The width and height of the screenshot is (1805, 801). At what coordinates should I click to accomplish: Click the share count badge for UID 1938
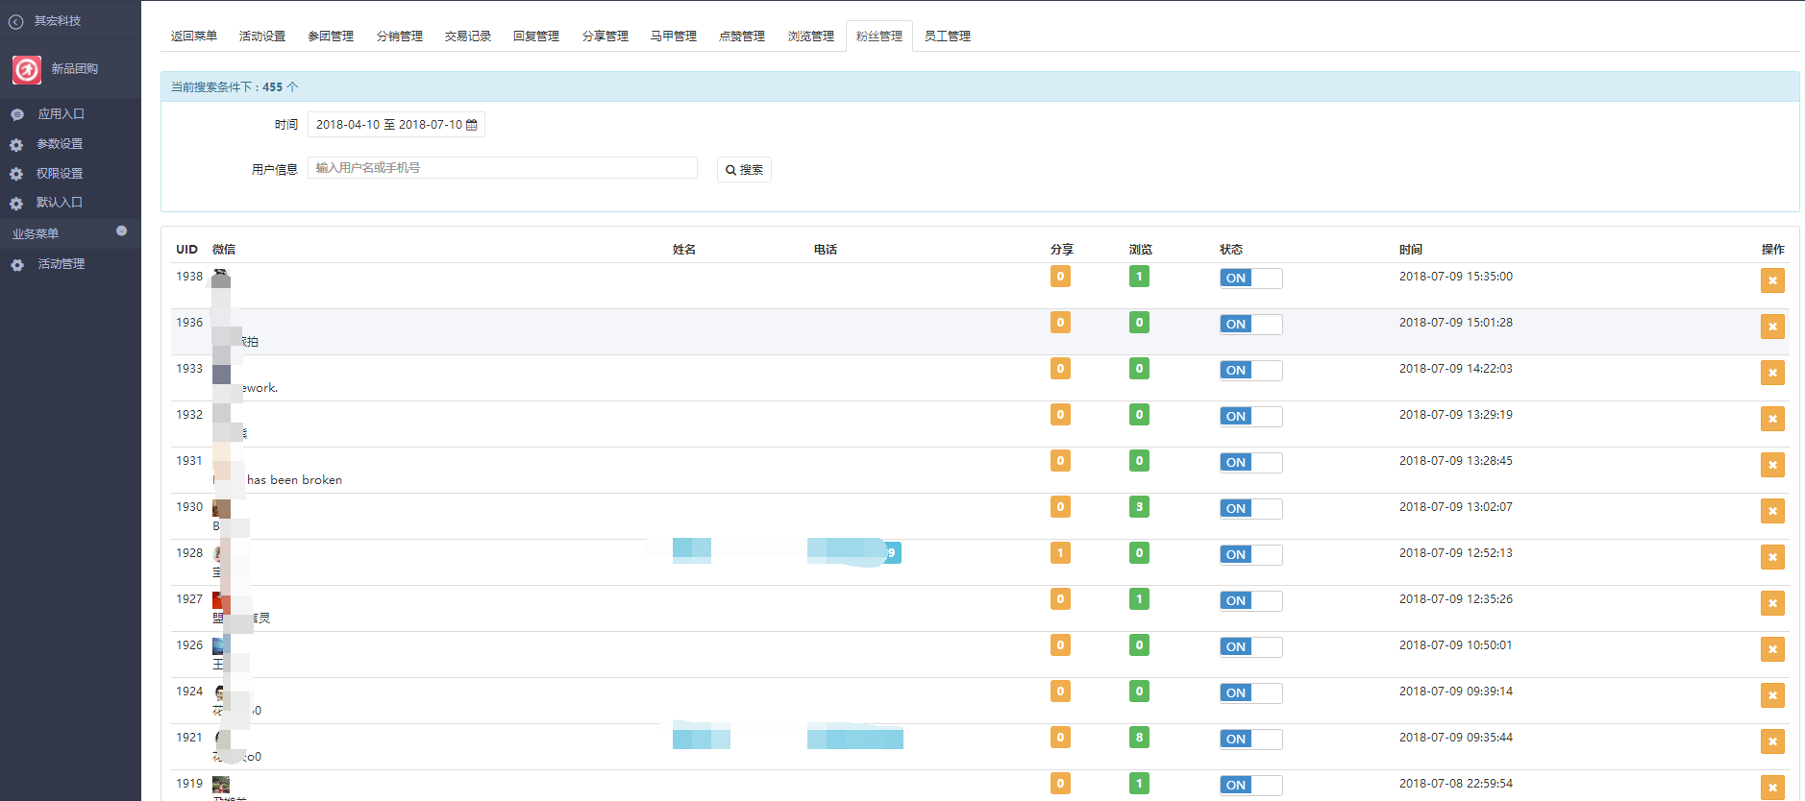pos(1060,277)
